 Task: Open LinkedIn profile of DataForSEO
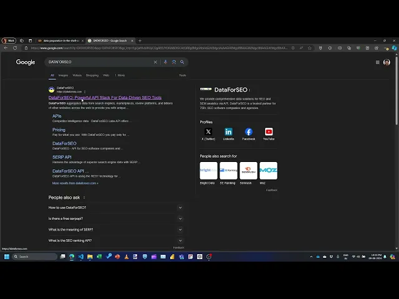pyautogui.click(x=228, y=134)
